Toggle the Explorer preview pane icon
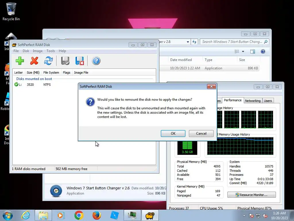This screenshot has height=221, width=294. pyautogui.click(x=253, y=52)
